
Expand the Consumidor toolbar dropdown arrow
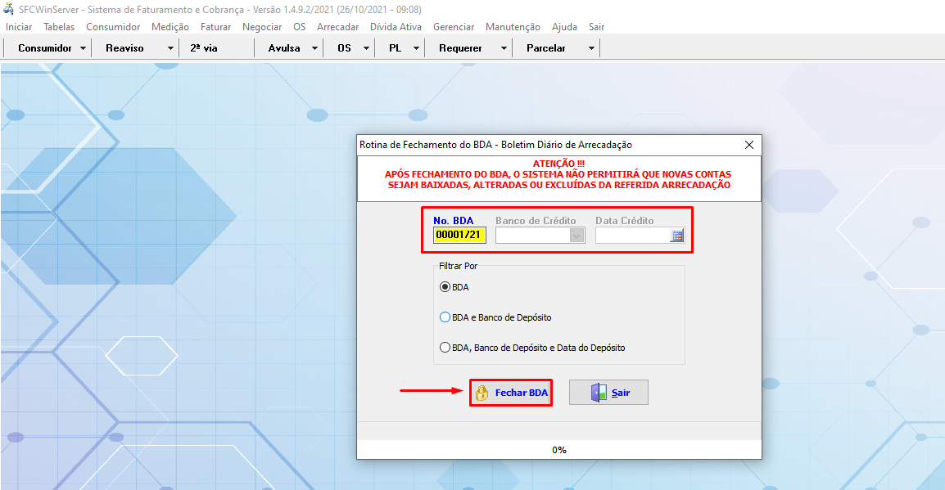tap(84, 48)
